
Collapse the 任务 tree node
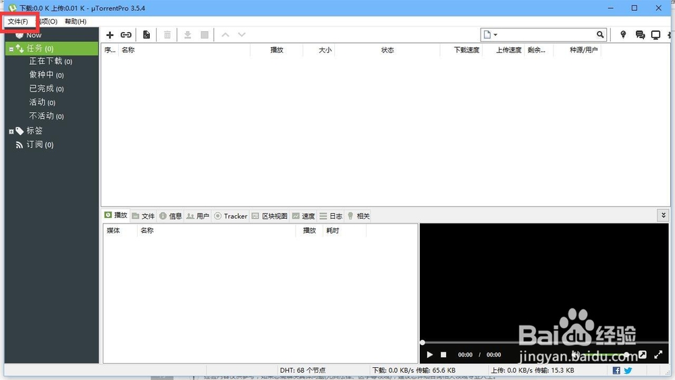11,49
